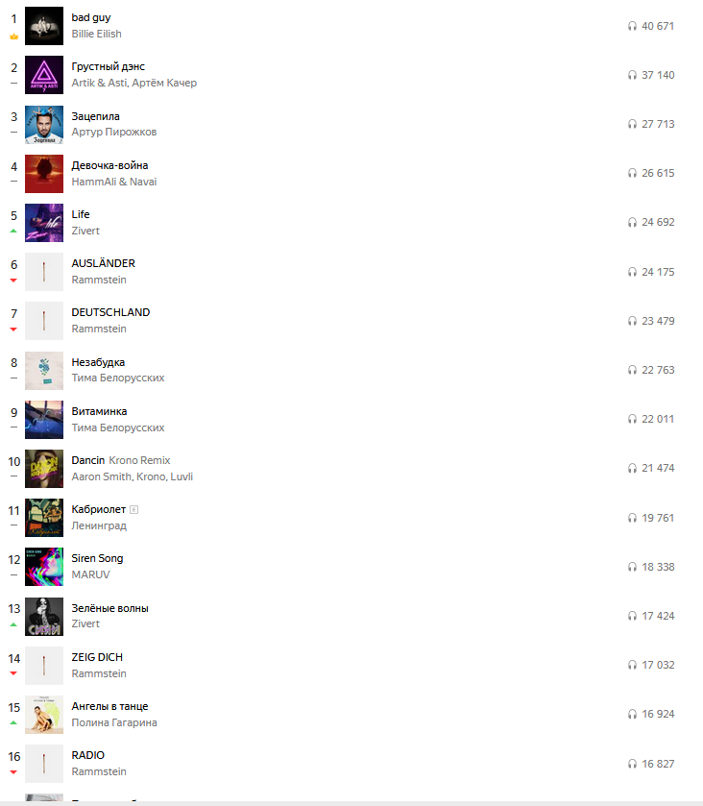Click the red down arrow under rank 16
703x806 pixels.
pos(13,772)
